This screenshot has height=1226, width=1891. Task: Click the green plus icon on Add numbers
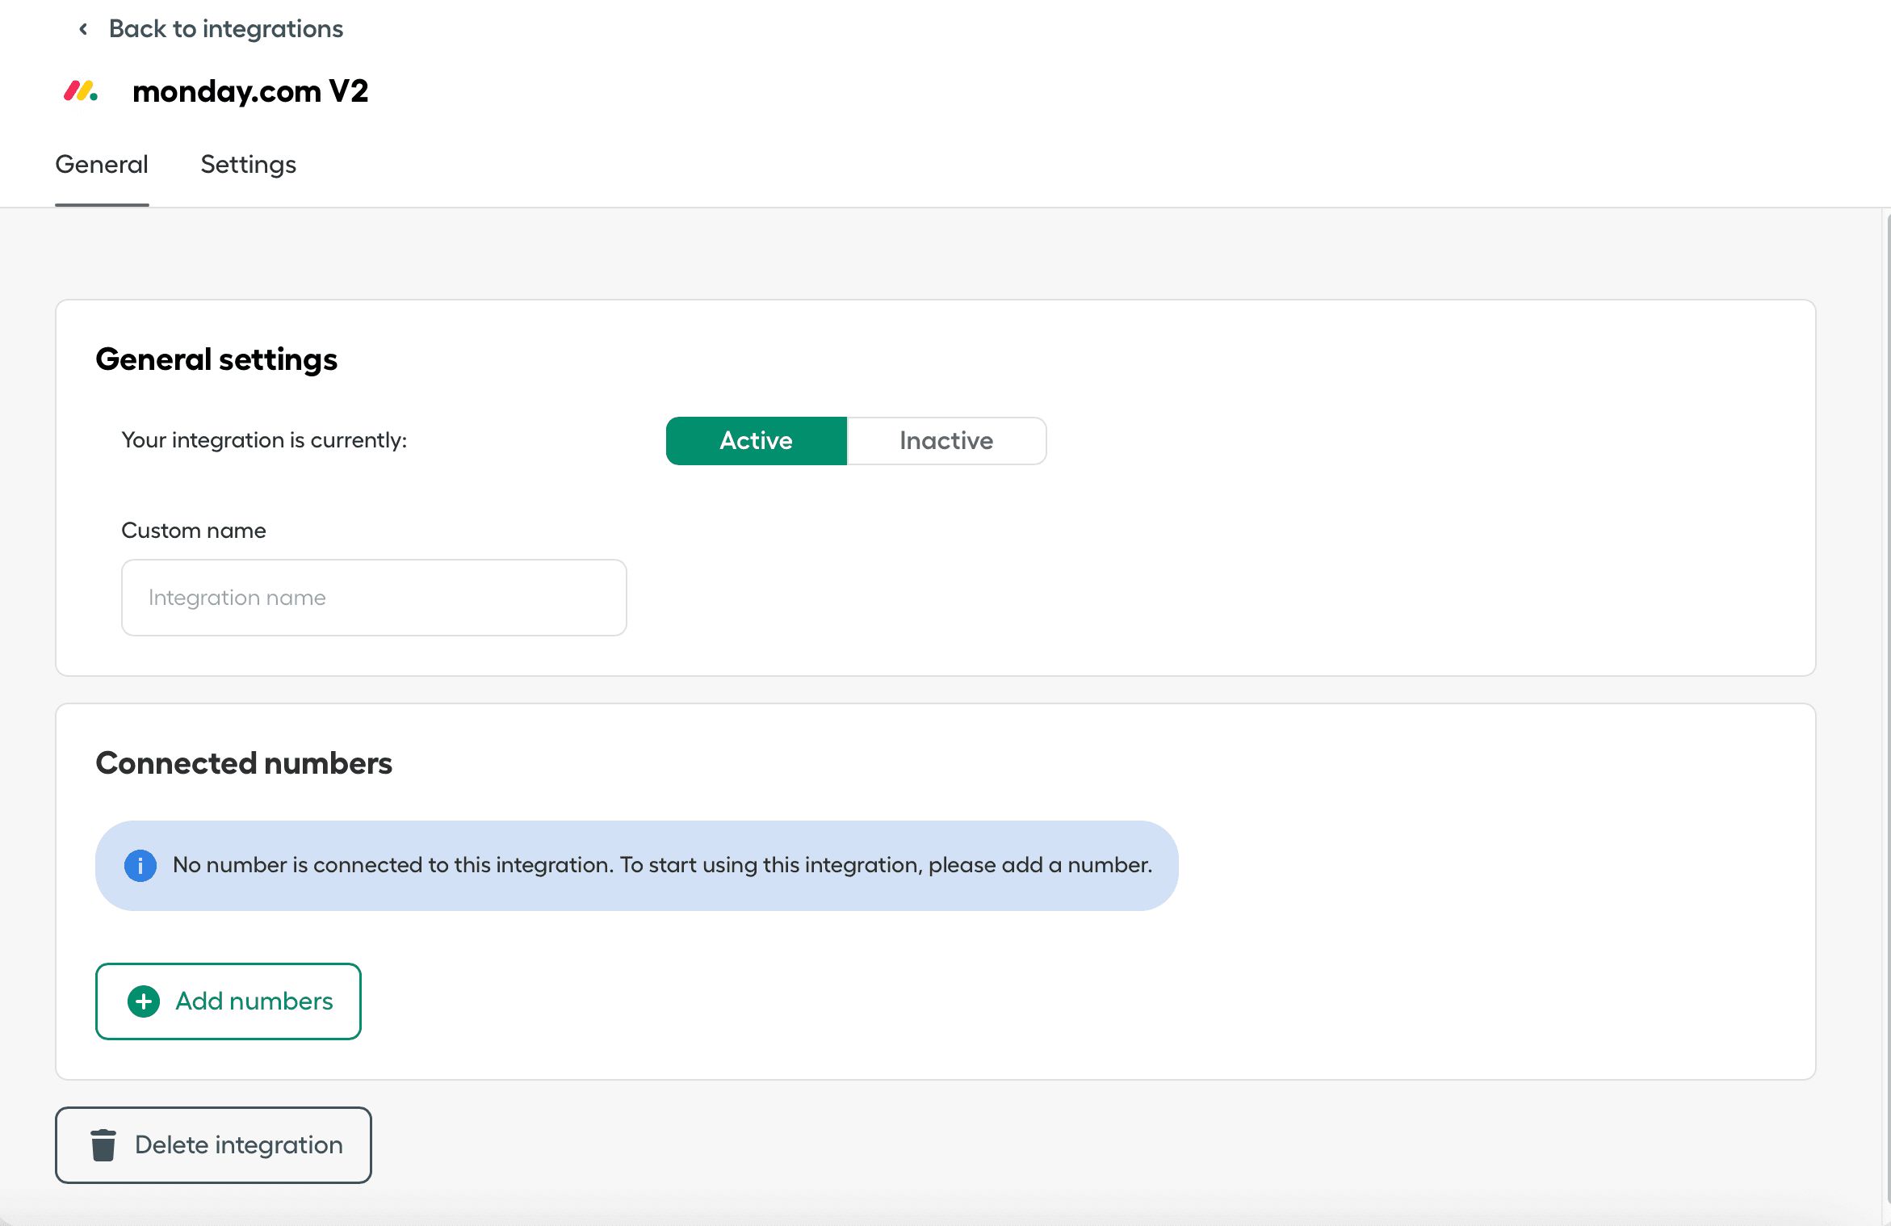[144, 1001]
